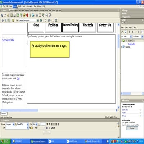
Task: Toggle Italic in Properties panel
Action: coord(49,124)
